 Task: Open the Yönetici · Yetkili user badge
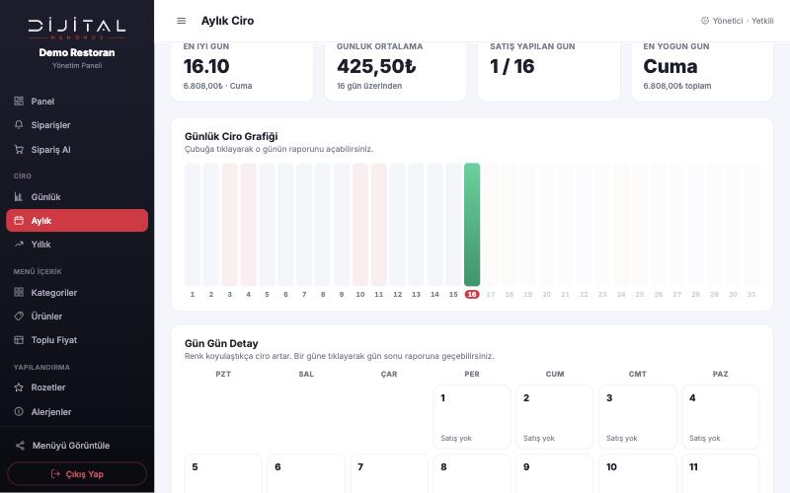click(737, 21)
